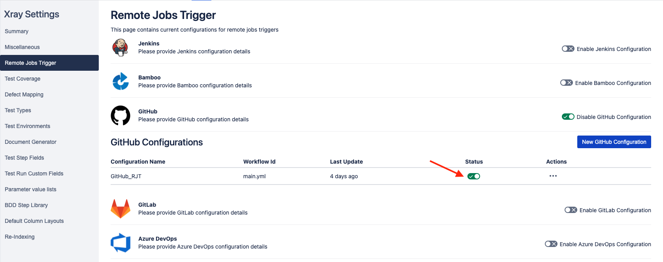This screenshot has width=663, height=262.
Task: Create a New GitHub Configuration
Action: 614,142
